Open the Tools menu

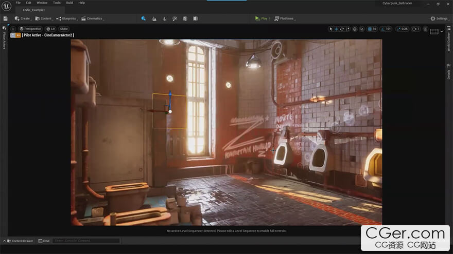[x=57, y=3]
